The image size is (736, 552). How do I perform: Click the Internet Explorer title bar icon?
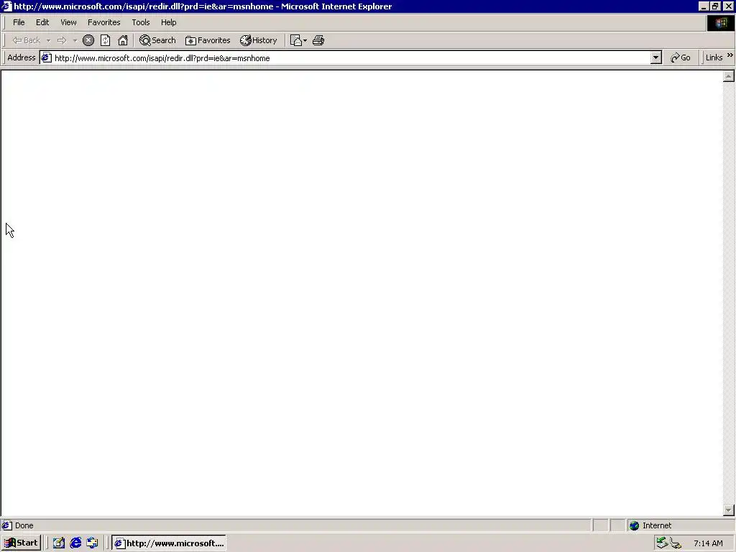coord(6,6)
